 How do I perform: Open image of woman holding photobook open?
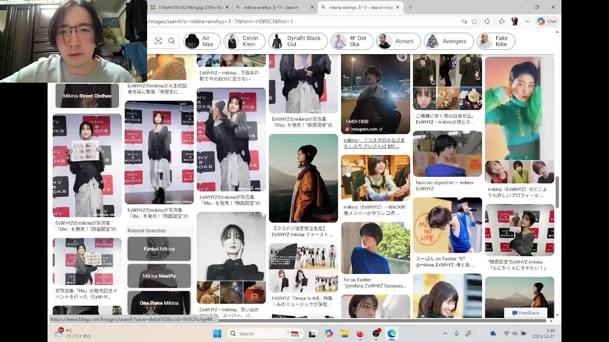87,165
